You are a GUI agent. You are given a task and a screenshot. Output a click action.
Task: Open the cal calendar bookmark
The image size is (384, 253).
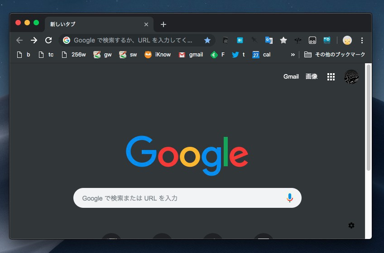point(261,55)
